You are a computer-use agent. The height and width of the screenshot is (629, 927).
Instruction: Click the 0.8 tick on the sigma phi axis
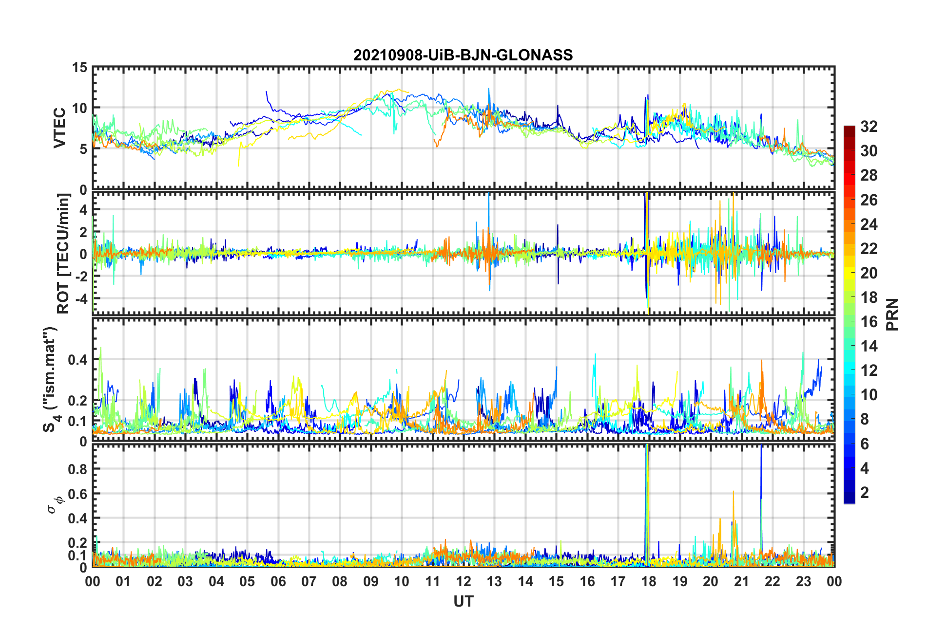pos(77,469)
